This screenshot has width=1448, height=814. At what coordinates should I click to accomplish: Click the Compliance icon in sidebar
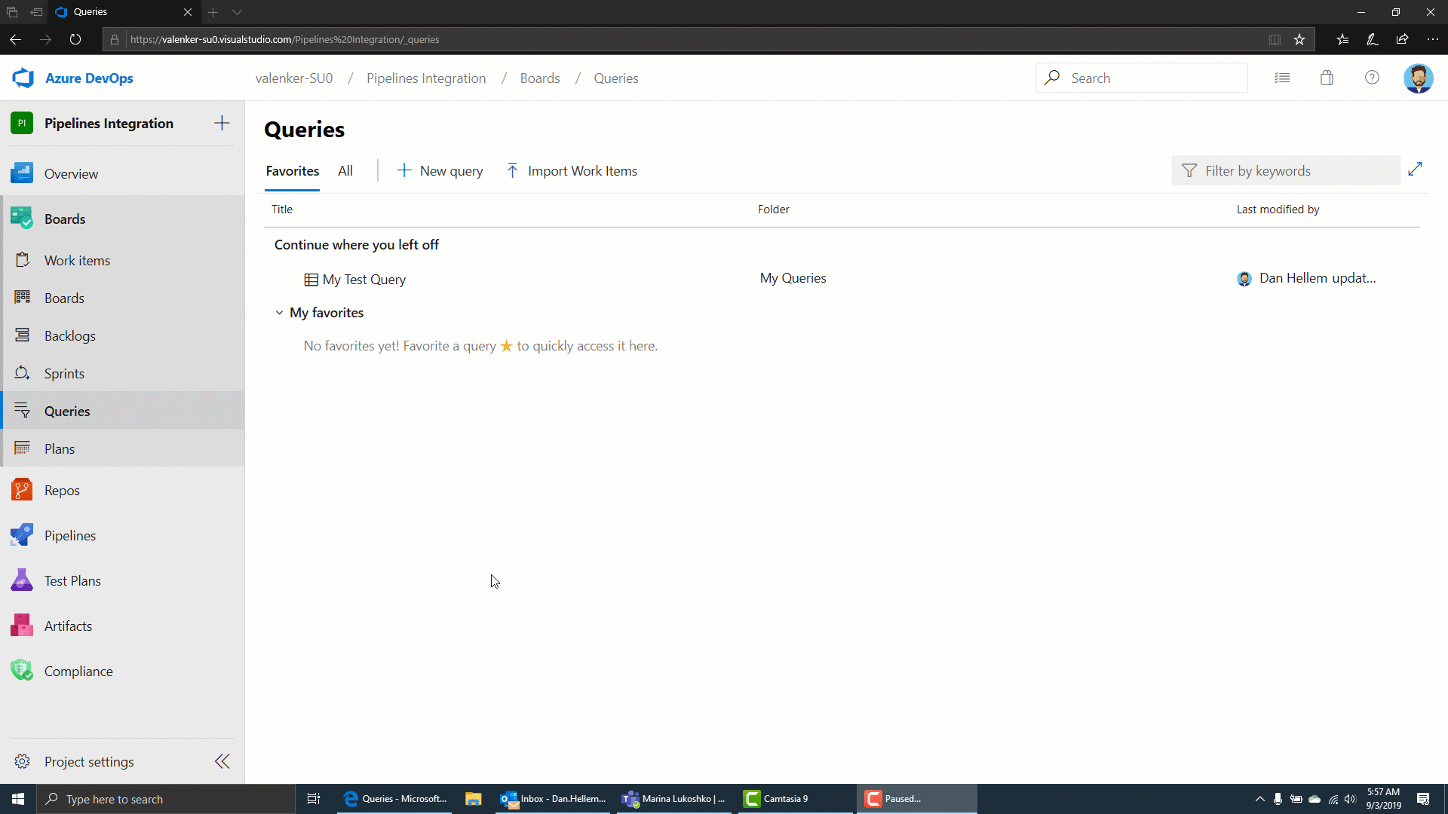(x=23, y=671)
